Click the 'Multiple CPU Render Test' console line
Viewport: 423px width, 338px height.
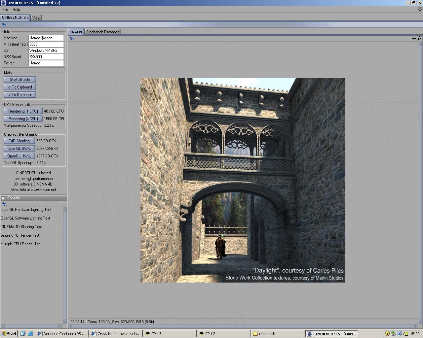(x=21, y=244)
